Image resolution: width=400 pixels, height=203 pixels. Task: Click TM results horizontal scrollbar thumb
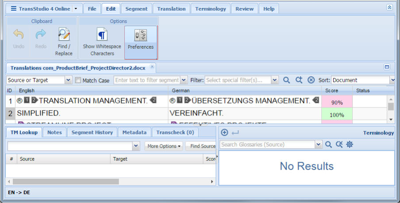(x=66, y=182)
